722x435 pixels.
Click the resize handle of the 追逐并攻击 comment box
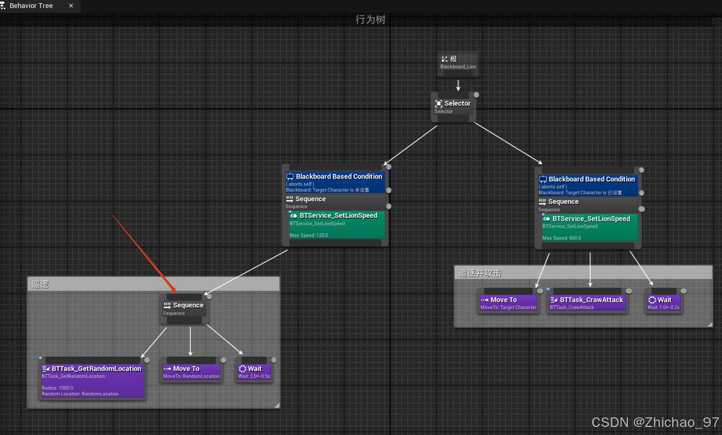[x=710, y=324]
